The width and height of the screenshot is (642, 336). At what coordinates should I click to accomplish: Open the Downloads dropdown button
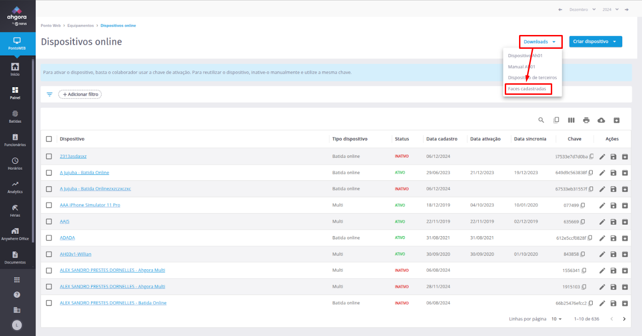pyautogui.click(x=542, y=42)
